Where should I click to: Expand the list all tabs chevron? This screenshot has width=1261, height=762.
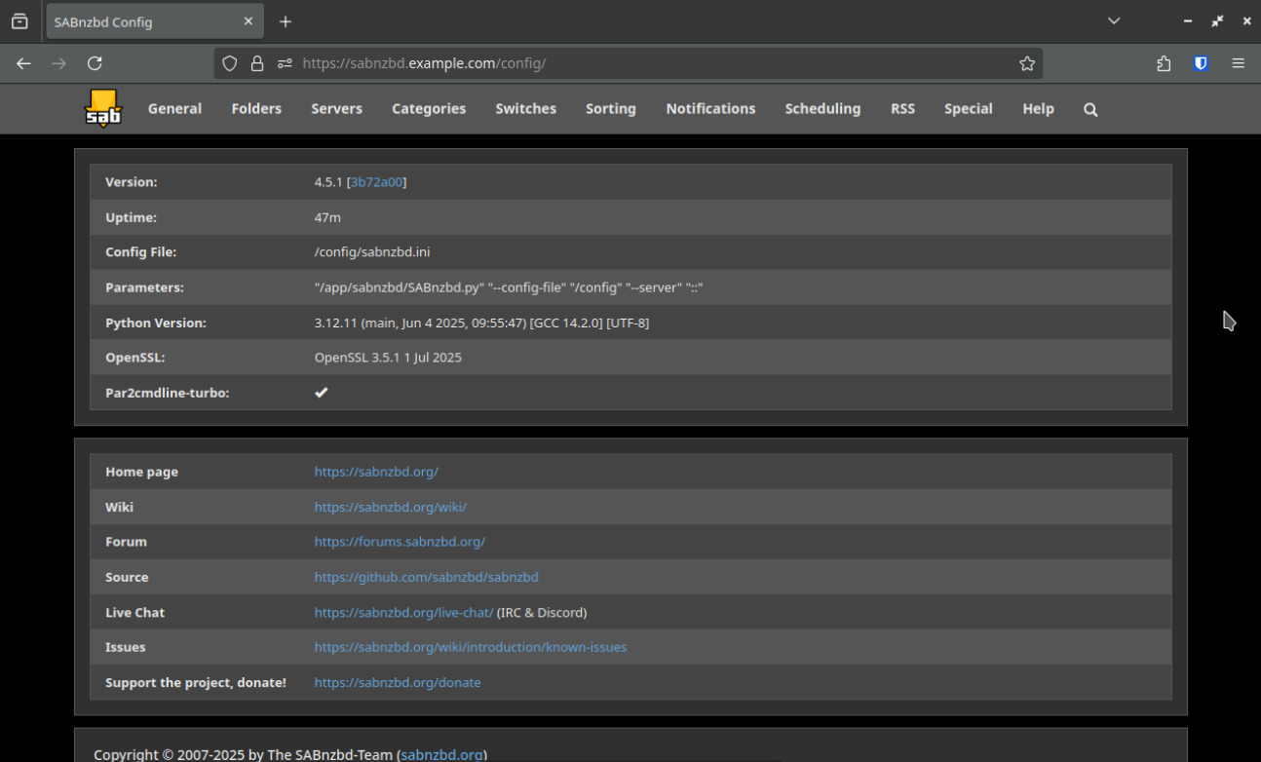(x=1114, y=21)
